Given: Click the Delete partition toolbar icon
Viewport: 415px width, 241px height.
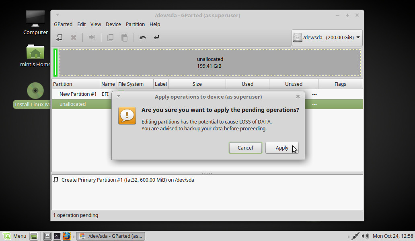Looking at the screenshot, I should (x=74, y=38).
